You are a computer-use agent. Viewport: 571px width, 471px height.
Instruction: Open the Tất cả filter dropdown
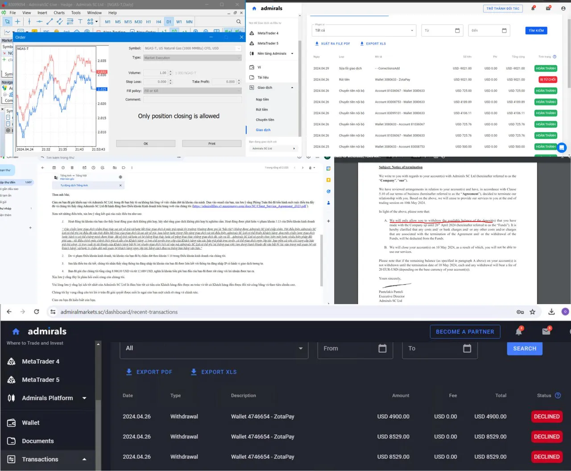(x=364, y=30)
